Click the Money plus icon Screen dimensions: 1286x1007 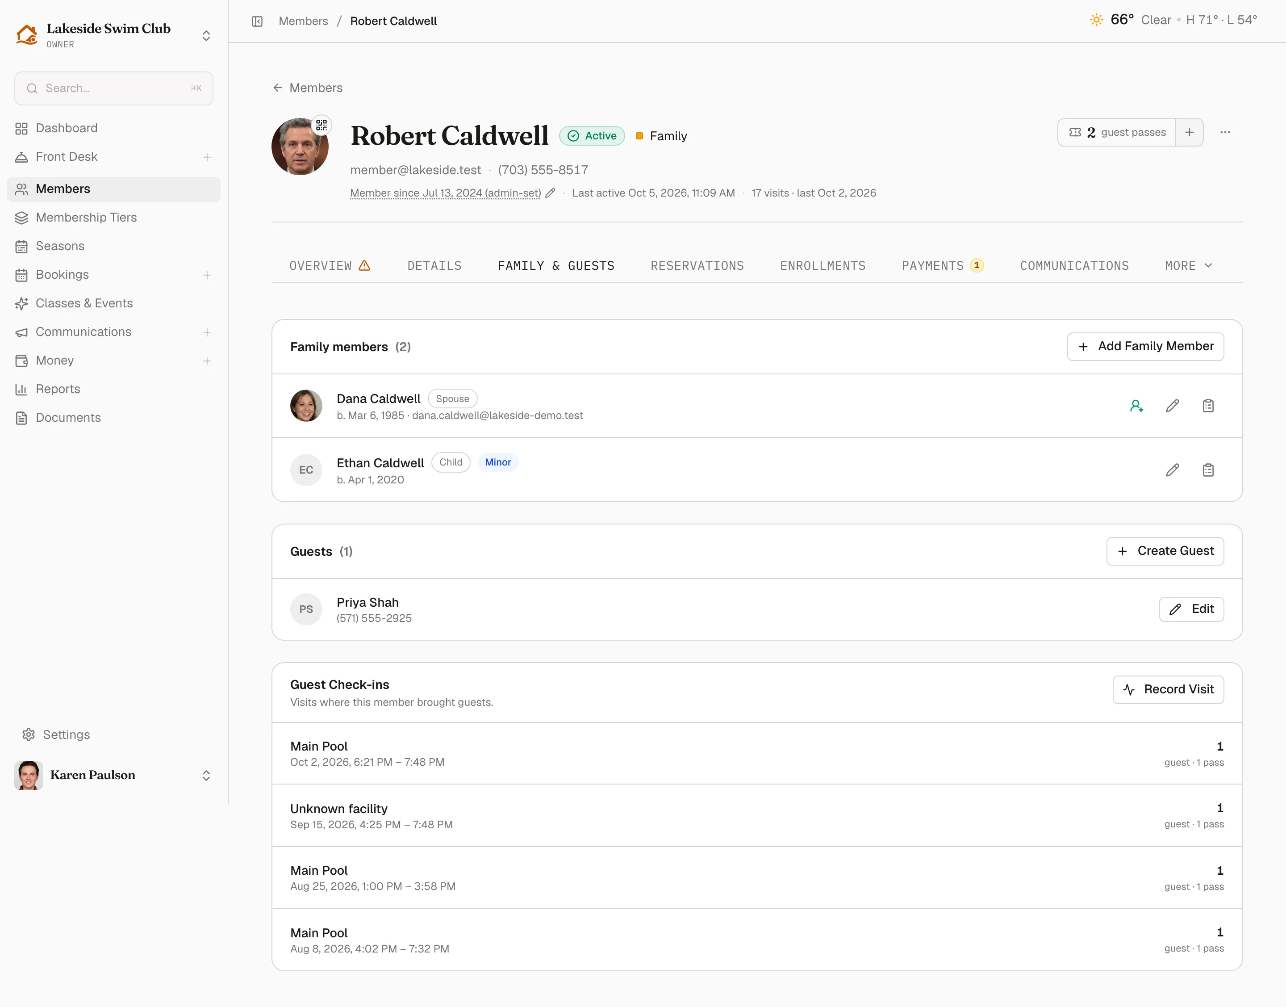coord(207,361)
